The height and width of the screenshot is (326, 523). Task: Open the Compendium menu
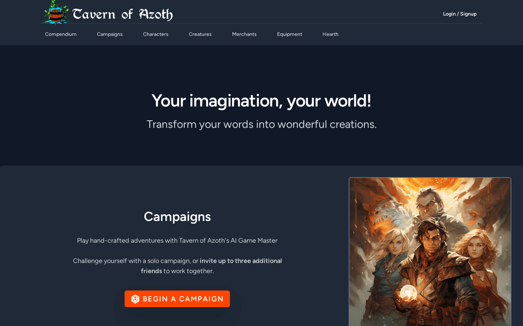[61, 34]
